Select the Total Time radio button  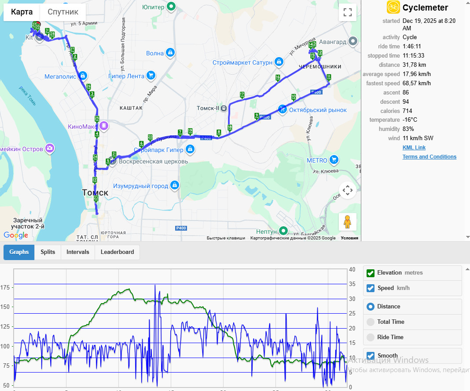coord(371,322)
